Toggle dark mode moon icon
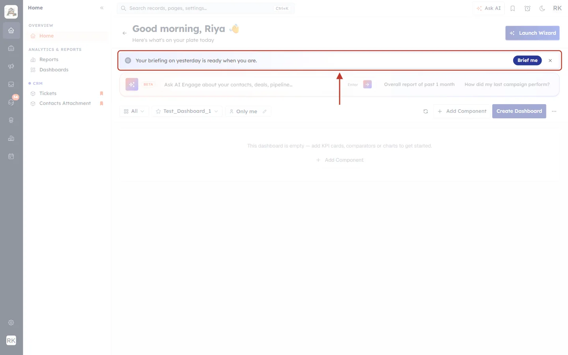This screenshot has width=568, height=355. click(x=542, y=8)
